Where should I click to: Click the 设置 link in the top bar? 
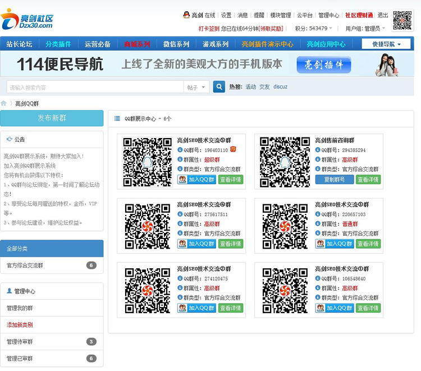coord(226,15)
